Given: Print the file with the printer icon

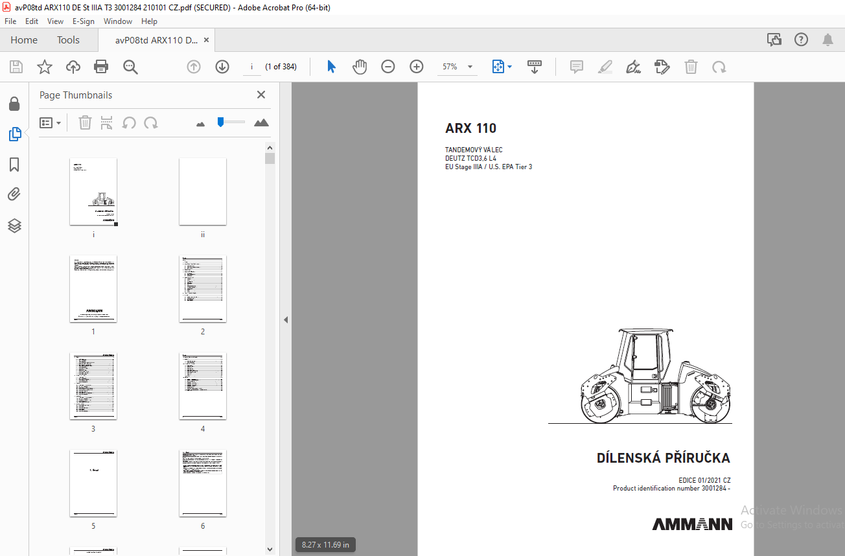Looking at the screenshot, I should (101, 67).
